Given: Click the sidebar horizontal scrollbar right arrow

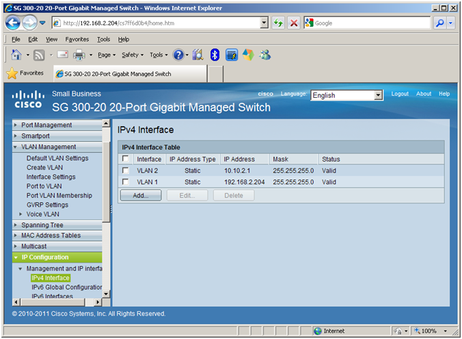Looking at the screenshot, I should pos(98,302).
